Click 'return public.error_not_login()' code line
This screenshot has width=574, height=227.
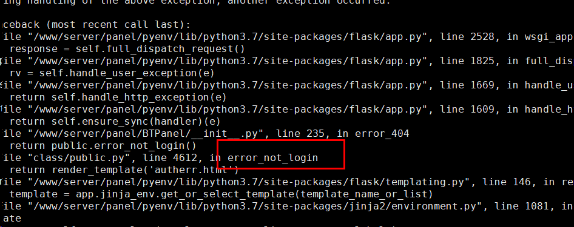(103, 146)
